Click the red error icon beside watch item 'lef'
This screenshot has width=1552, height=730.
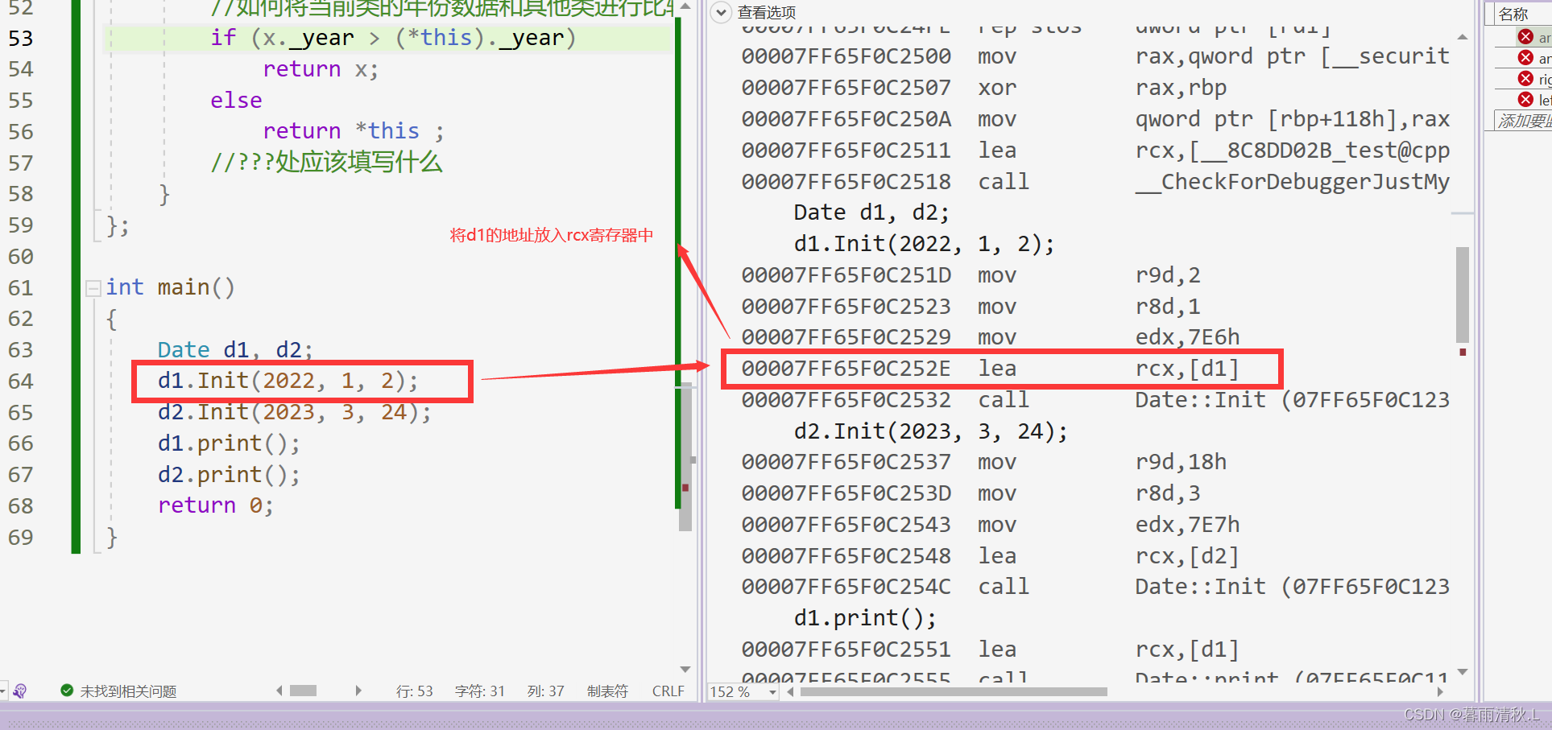point(1525,99)
